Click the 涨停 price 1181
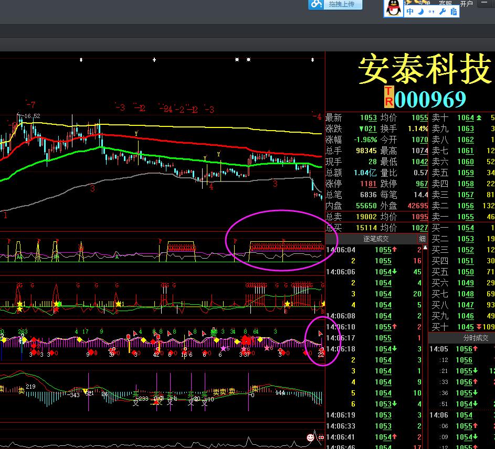This screenshot has height=449, width=495. click(x=368, y=184)
